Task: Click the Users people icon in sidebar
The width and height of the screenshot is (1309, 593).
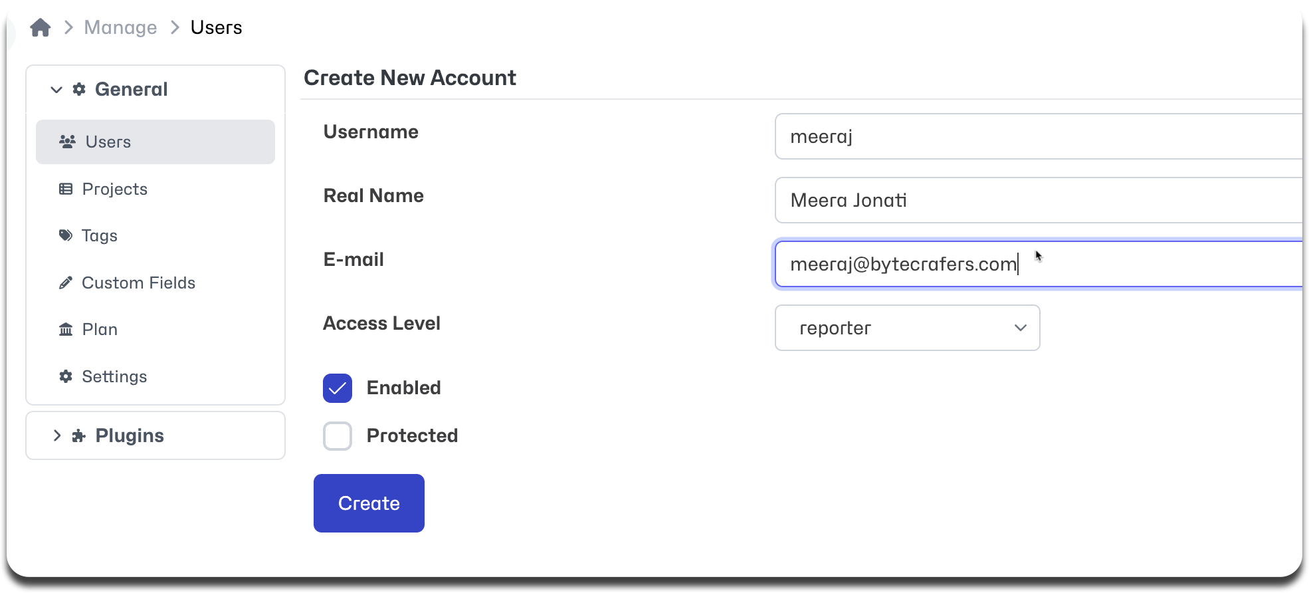Action: [x=67, y=142]
